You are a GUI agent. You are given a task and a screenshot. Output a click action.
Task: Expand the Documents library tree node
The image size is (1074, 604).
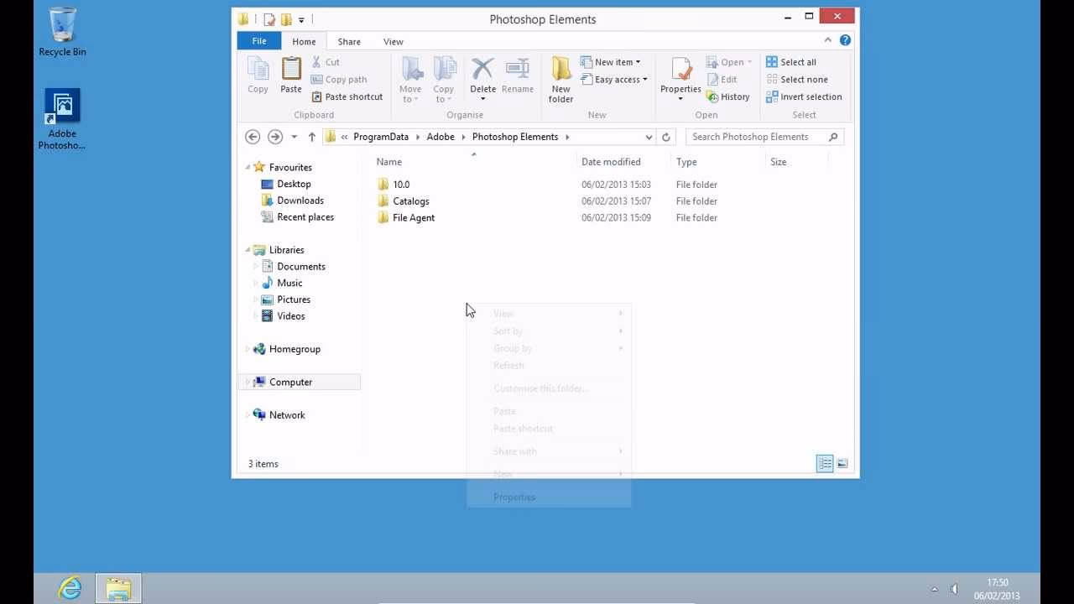[x=256, y=267]
